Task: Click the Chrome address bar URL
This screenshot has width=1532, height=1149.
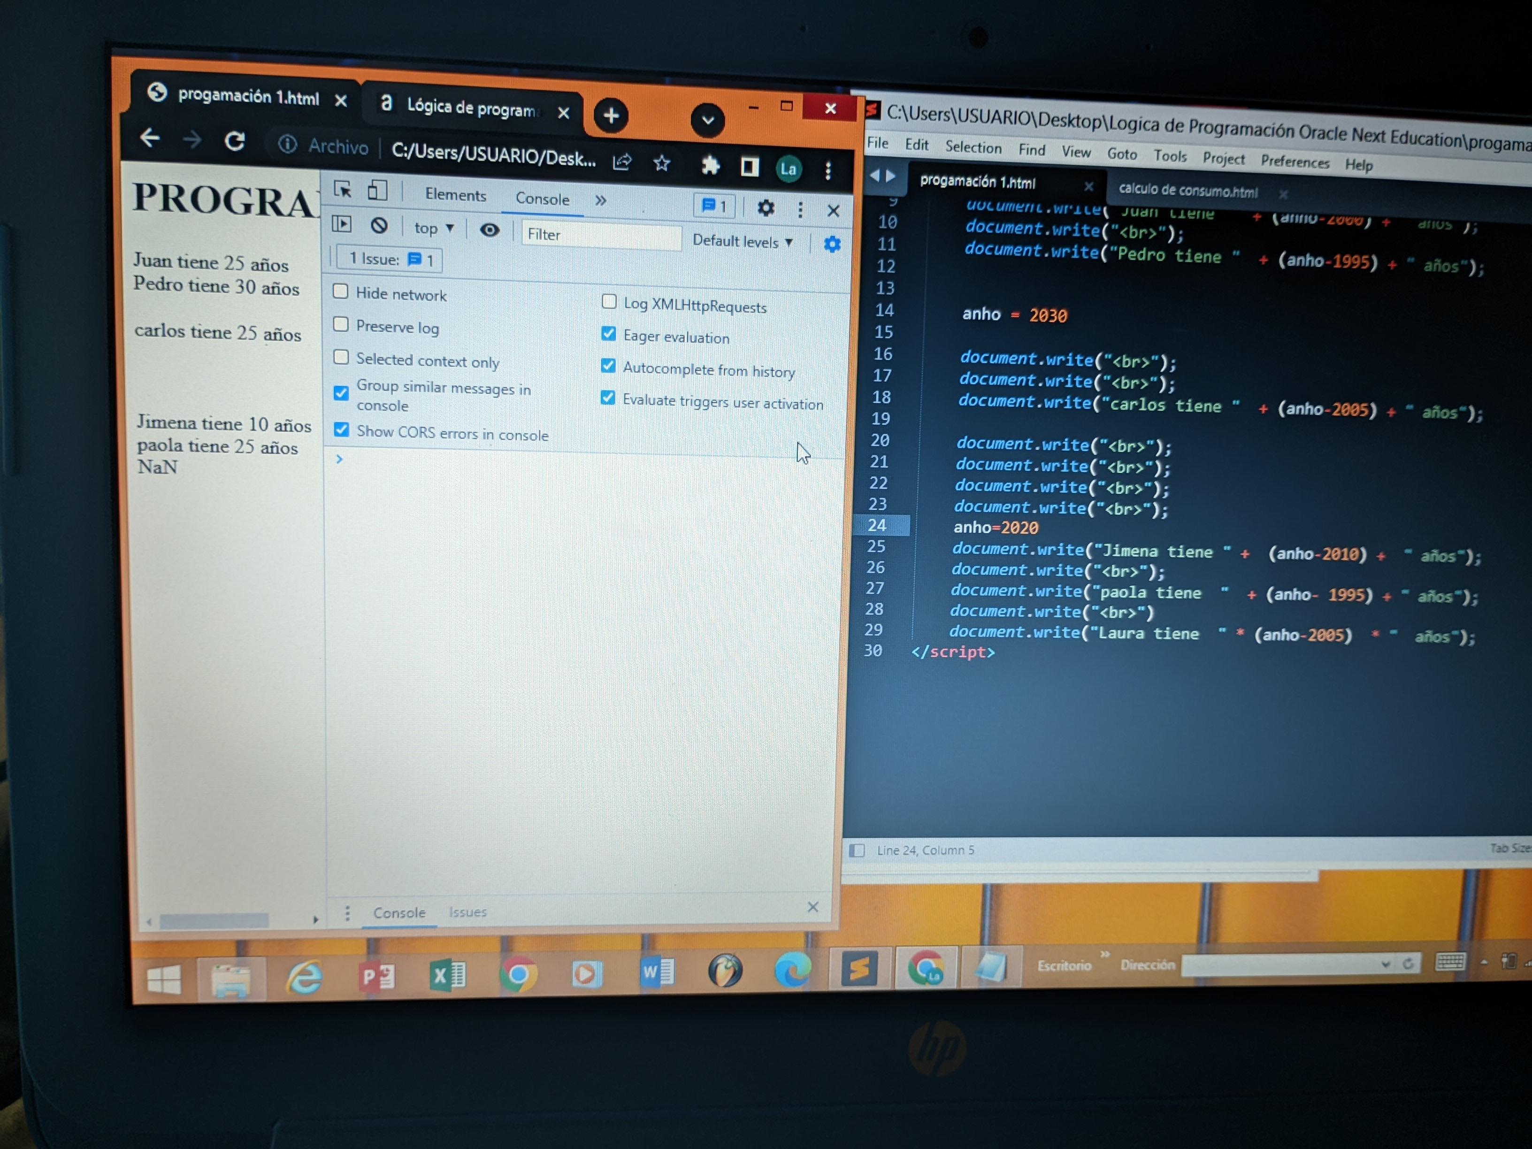Action: point(493,154)
